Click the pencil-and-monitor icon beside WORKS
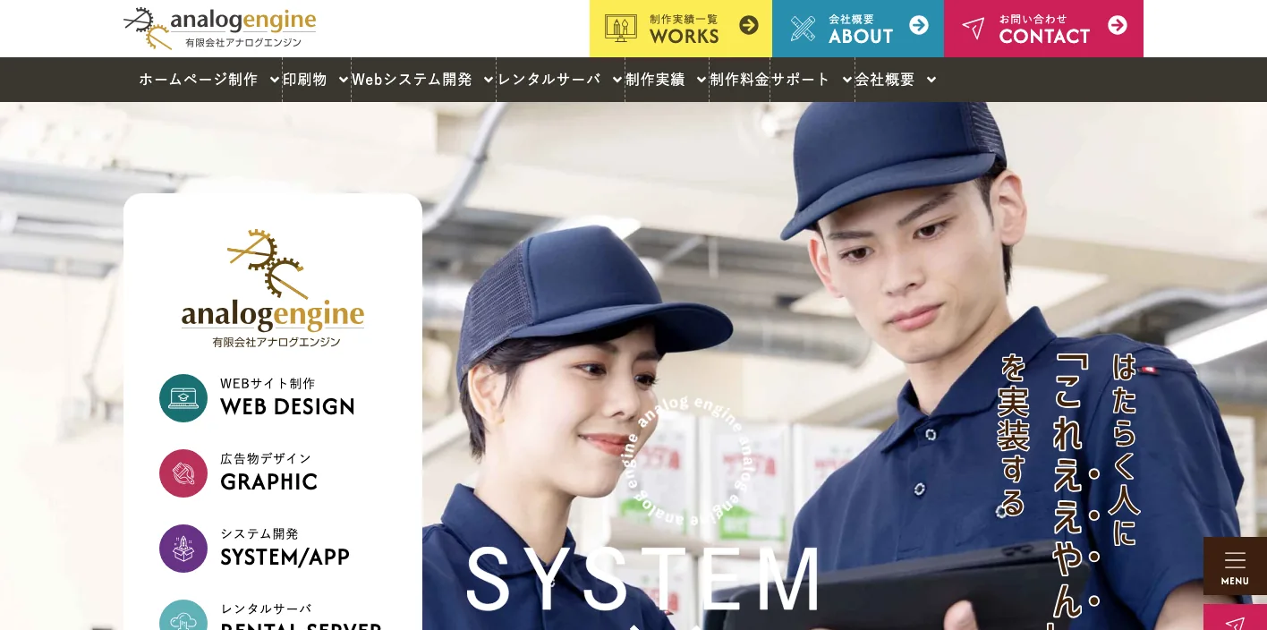Image resolution: width=1267 pixels, height=630 pixels. pos(620,28)
